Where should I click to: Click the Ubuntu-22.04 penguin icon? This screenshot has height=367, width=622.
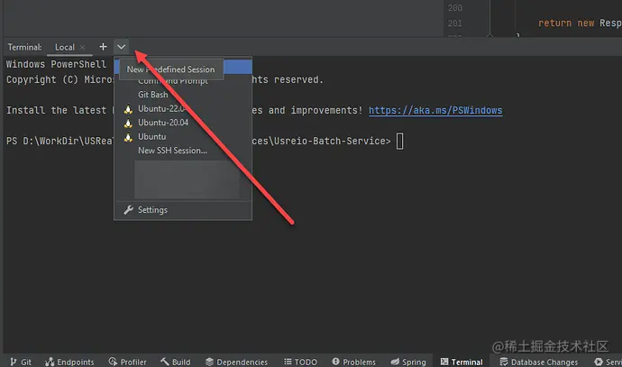point(128,109)
